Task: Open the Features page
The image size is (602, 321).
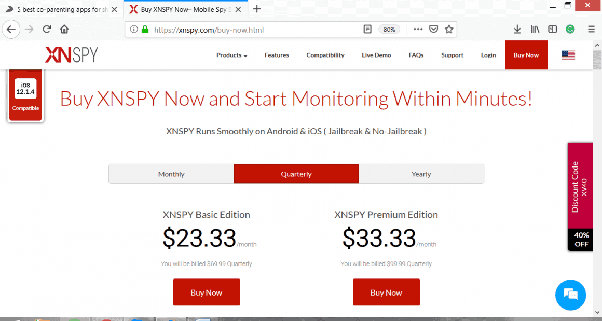Action: [277, 55]
